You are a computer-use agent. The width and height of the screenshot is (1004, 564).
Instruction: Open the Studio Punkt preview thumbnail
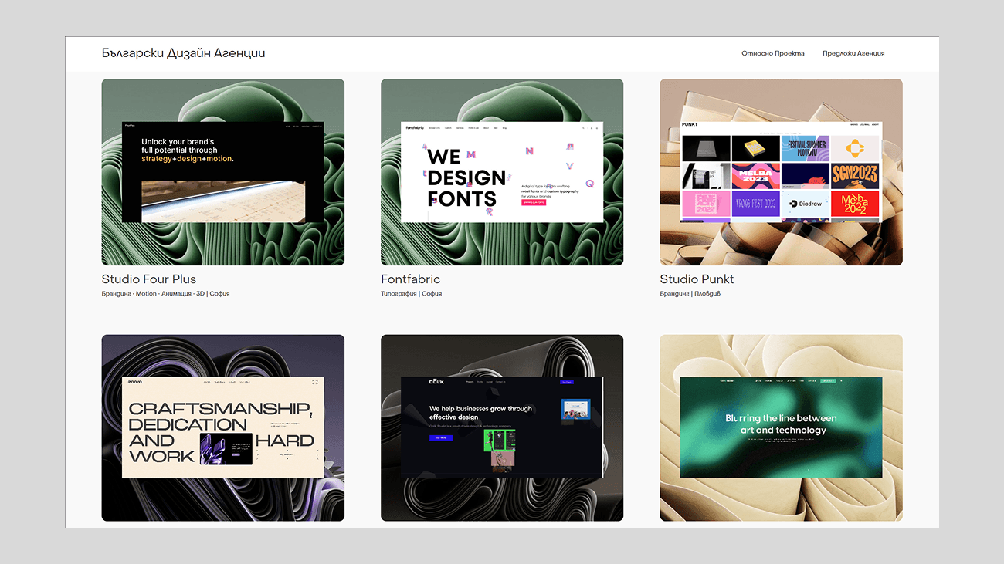coord(781,172)
